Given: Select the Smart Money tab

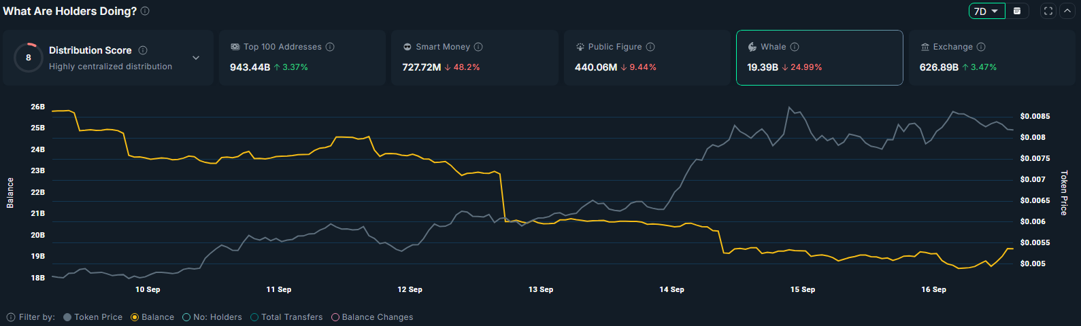Looking at the screenshot, I should [x=474, y=58].
